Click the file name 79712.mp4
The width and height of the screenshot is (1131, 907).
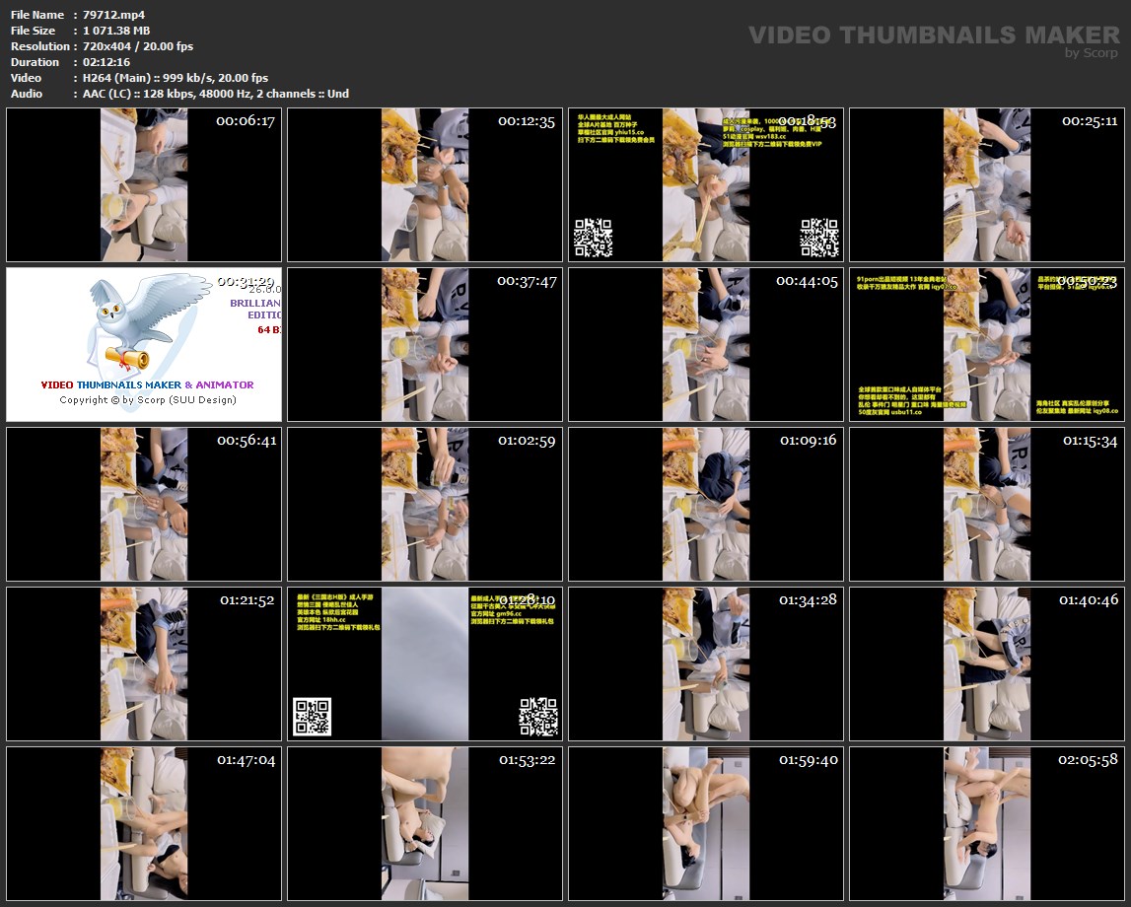113,15
